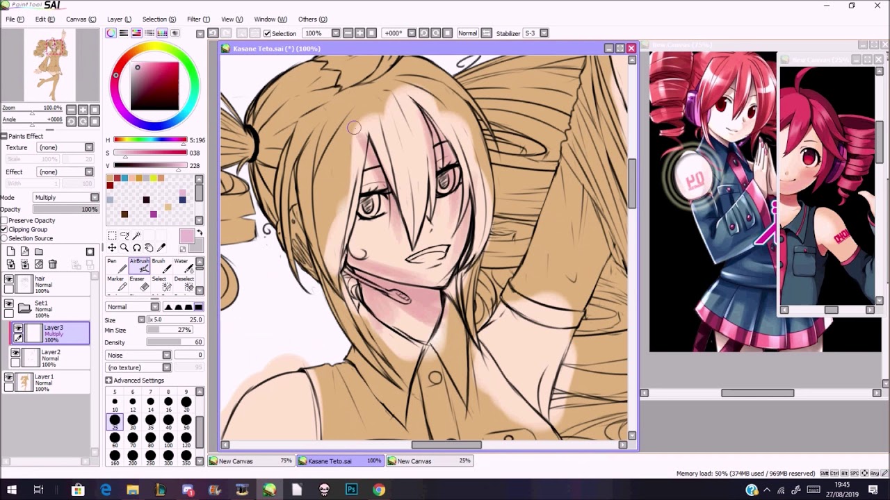The width and height of the screenshot is (890, 500).
Task: Show the swatches panel
Action: tap(162, 33)
